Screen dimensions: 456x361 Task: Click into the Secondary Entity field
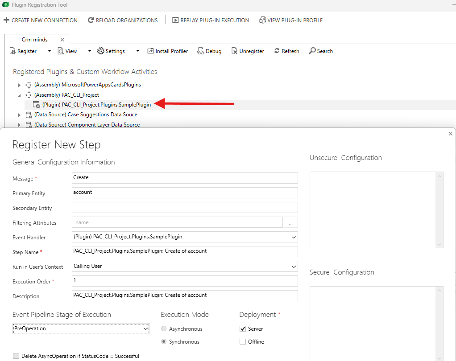tap(185, 208)
